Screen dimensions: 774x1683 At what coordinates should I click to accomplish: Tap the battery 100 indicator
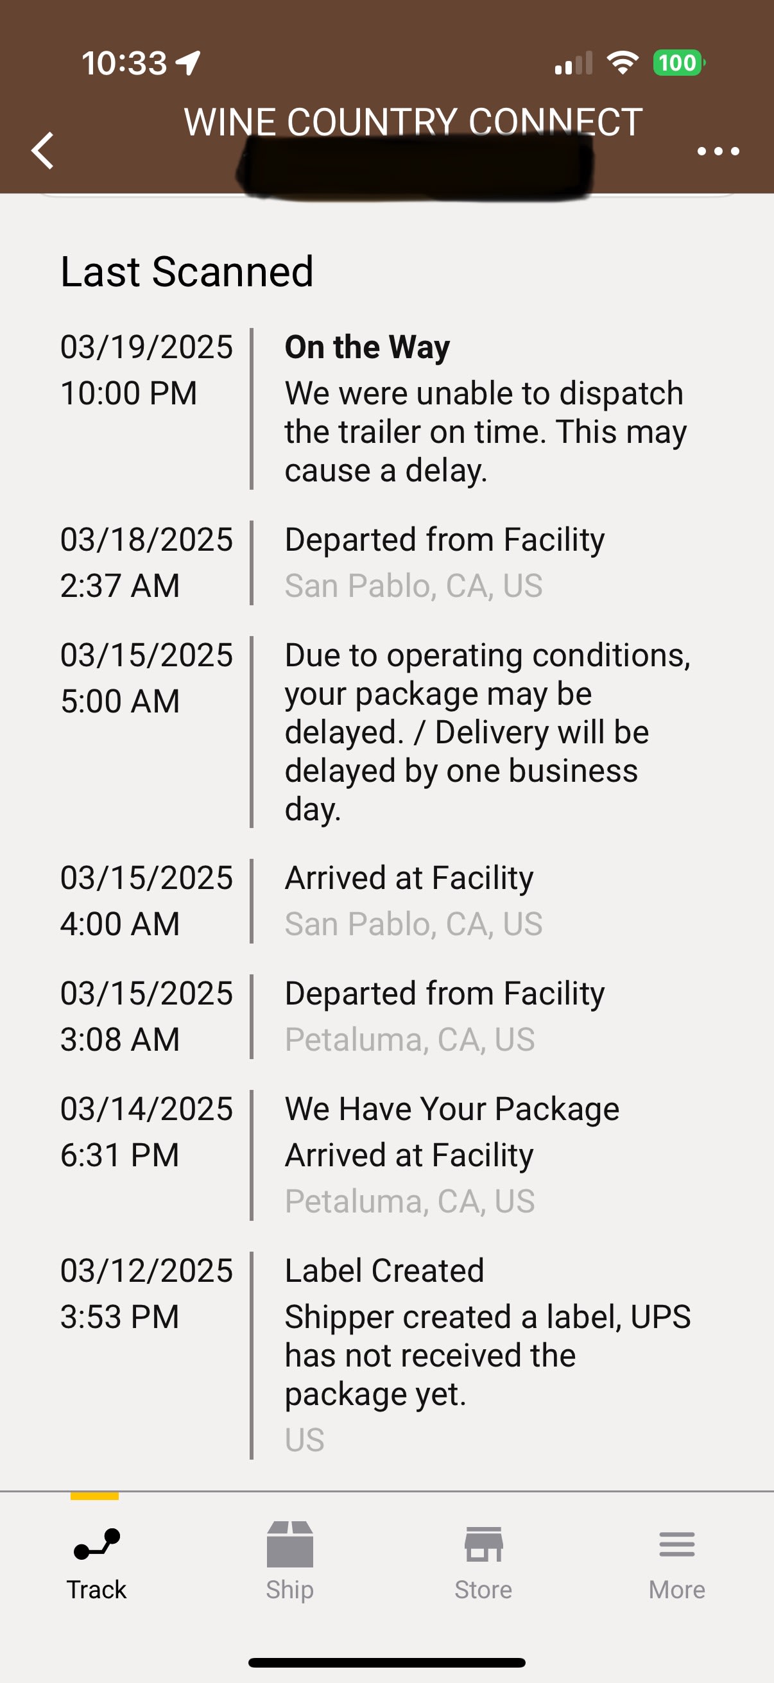pos(678,63)
